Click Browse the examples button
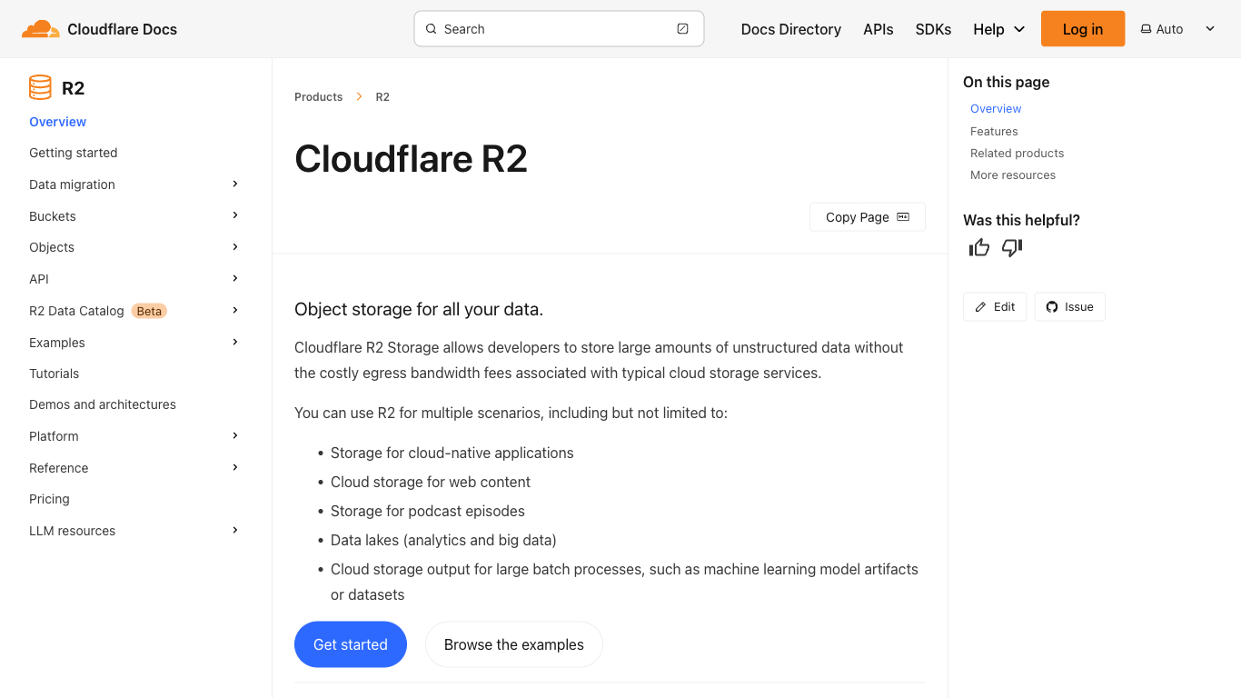This screenshot has height=698, width=1241. click(x=514, y=644)
